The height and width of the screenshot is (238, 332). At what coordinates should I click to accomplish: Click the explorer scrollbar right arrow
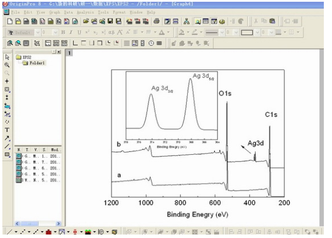58,223
